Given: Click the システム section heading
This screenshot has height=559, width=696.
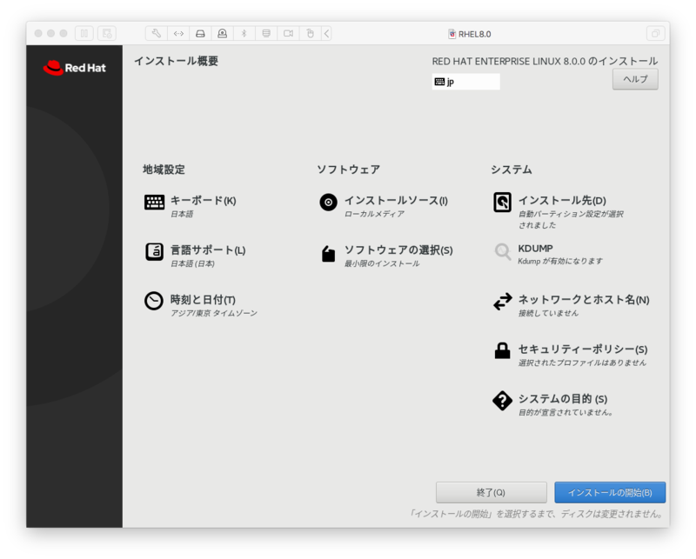Looking at the screenshot, I should 512,170.
